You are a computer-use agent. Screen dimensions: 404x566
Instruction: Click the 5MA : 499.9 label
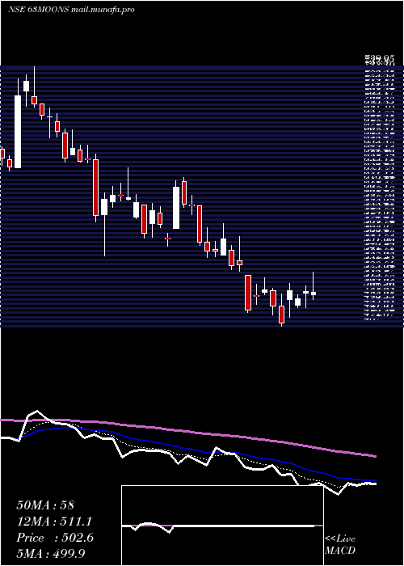click(51, 553)
